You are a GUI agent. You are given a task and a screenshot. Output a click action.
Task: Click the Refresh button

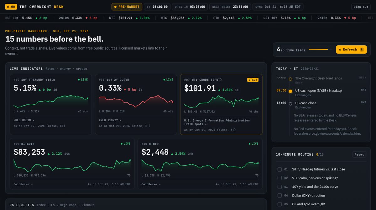(351, 49)
